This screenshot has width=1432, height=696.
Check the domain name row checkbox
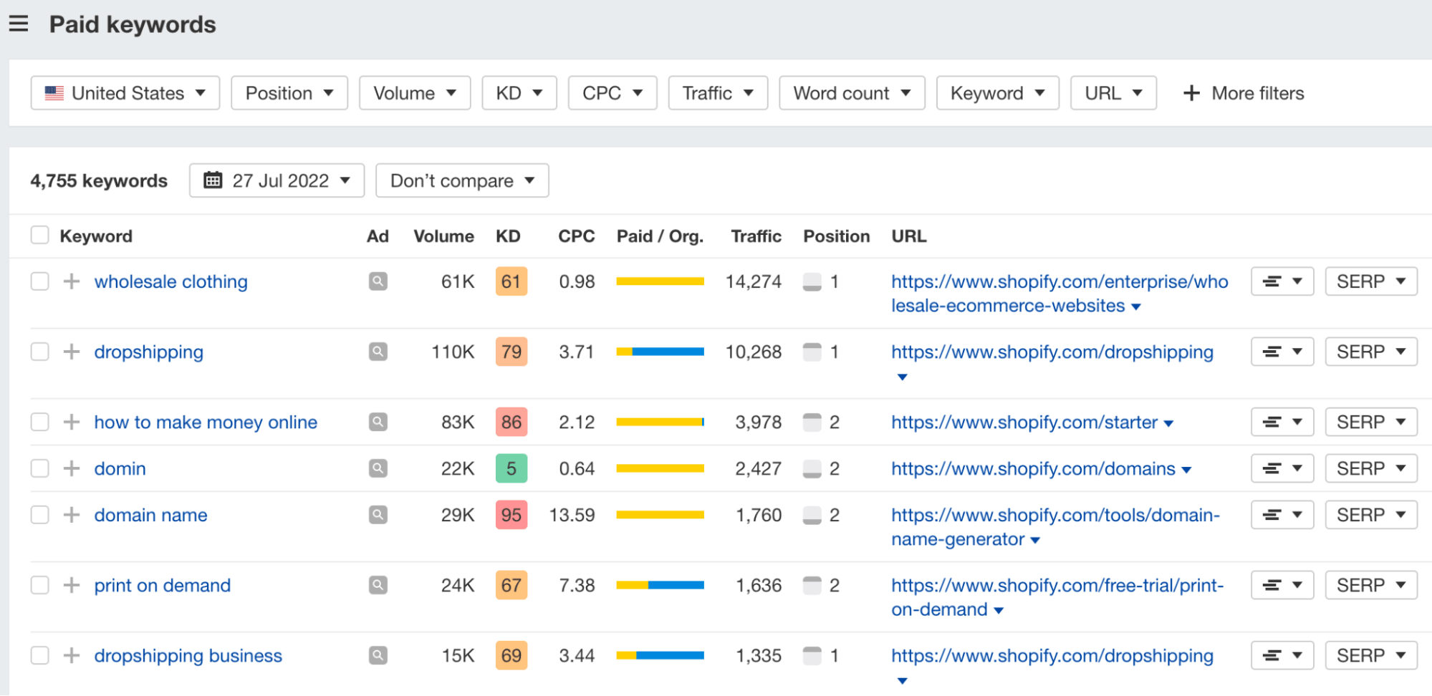click(40, 515)
